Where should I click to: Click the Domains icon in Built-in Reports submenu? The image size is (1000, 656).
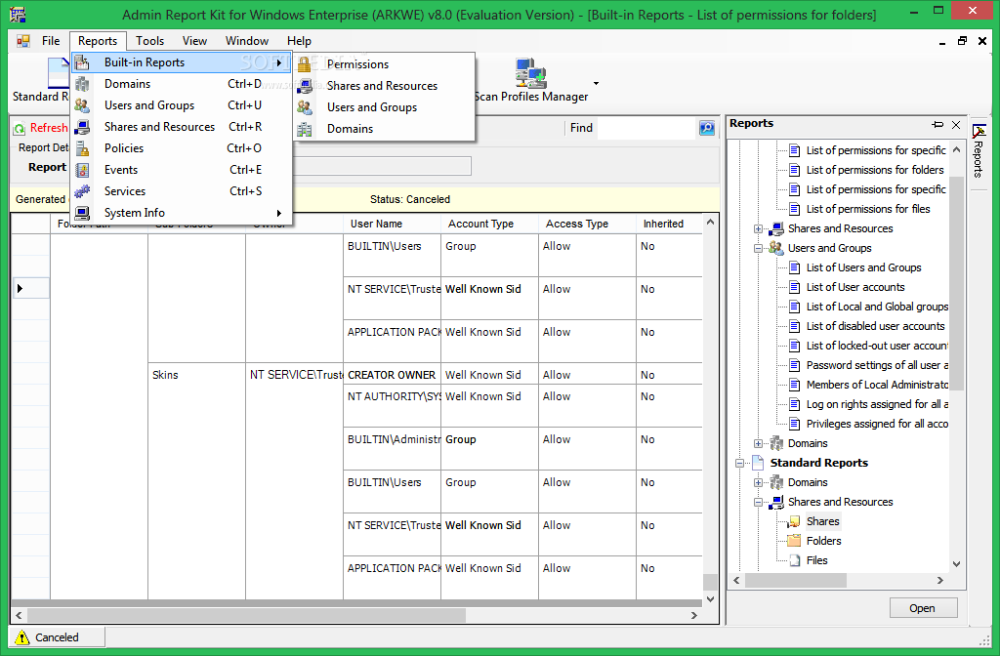pyautogui.click(x=305, y=129)
